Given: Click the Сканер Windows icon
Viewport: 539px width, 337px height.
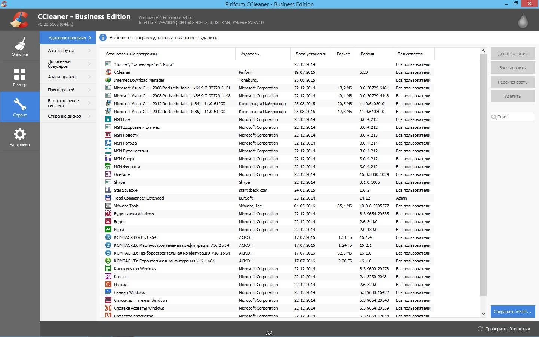Looking at the screenshot, I should [108, 292].
